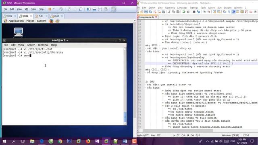Open terminal Edit menu
The width and height of the screenshot is (258, 145).
pos(13,45)
